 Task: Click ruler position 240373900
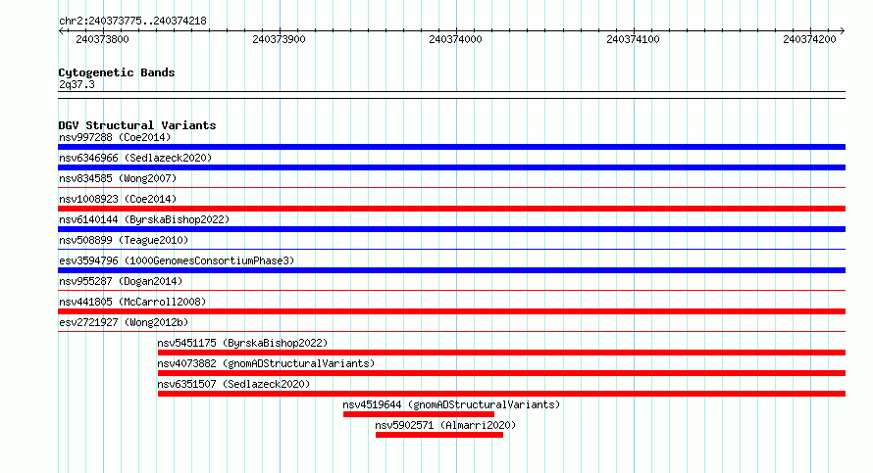pyautogui.click(x=279, y=39)
